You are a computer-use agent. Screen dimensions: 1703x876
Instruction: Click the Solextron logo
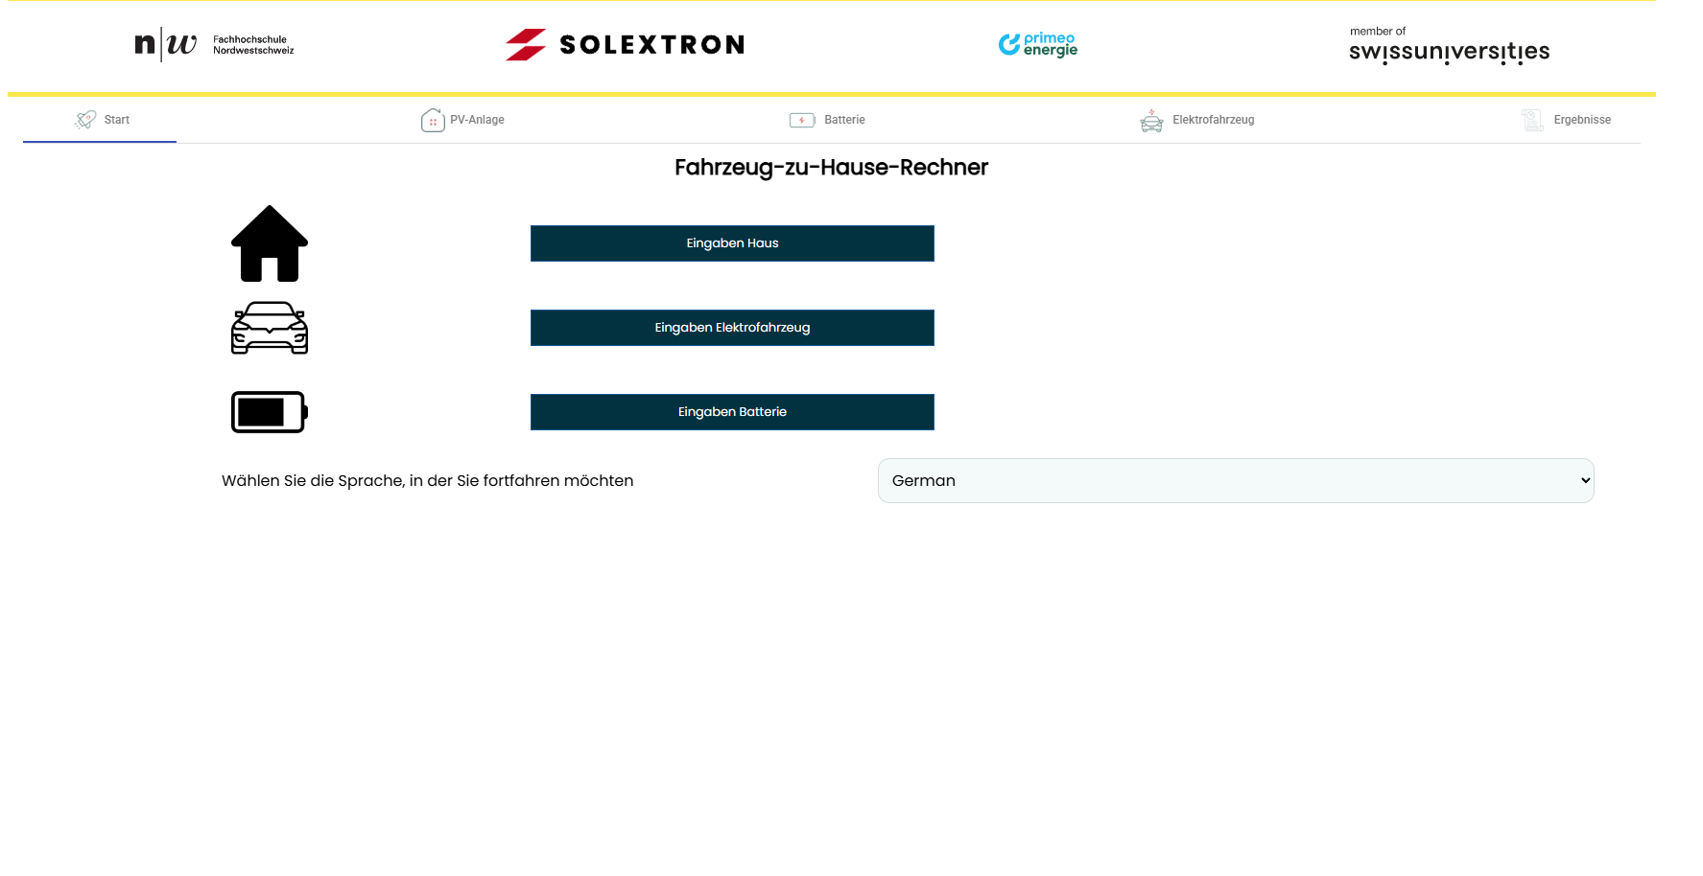[x=626, y=45]
